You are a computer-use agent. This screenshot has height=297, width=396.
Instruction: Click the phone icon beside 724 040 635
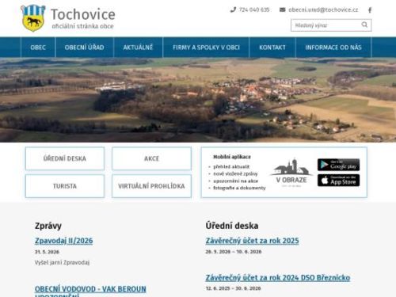pos(233,10)
